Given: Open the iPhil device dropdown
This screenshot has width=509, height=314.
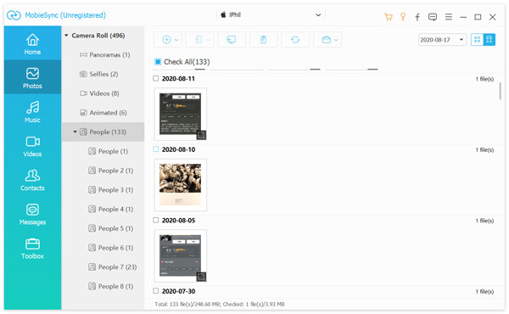Looking at the screenshot, I should tap(271, 15).
